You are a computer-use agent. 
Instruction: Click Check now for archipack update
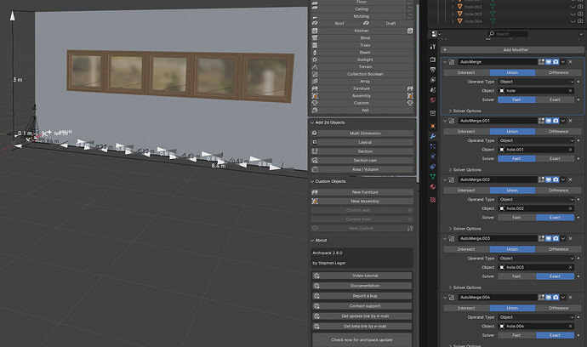[362, 340]
